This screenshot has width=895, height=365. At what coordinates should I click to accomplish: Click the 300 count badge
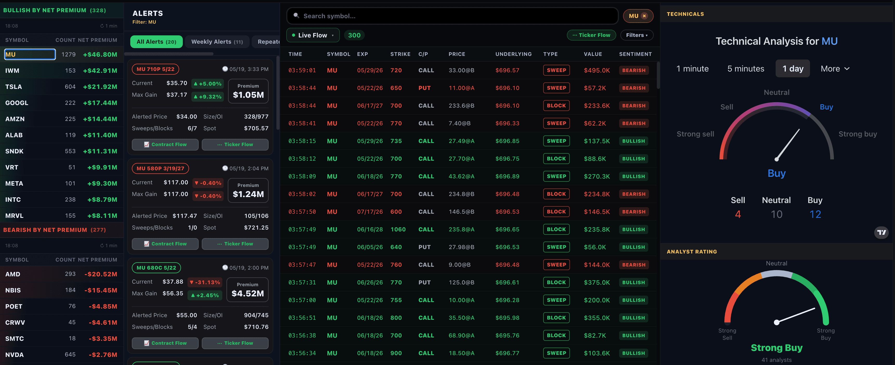[x=354, y=35]
